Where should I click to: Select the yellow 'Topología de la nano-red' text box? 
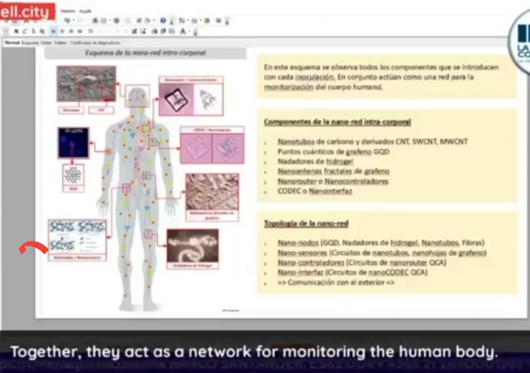(386, 252)
